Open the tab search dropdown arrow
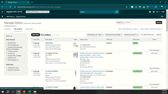The height and width of the screenshot is (94, 168). coord(2,2)
